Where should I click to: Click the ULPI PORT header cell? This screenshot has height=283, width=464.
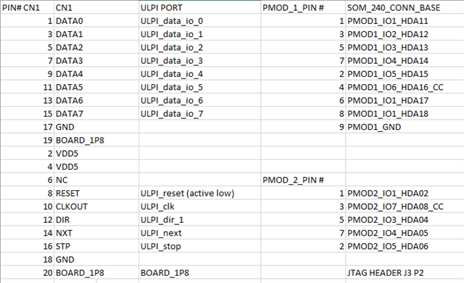click(x=200, y=7)
